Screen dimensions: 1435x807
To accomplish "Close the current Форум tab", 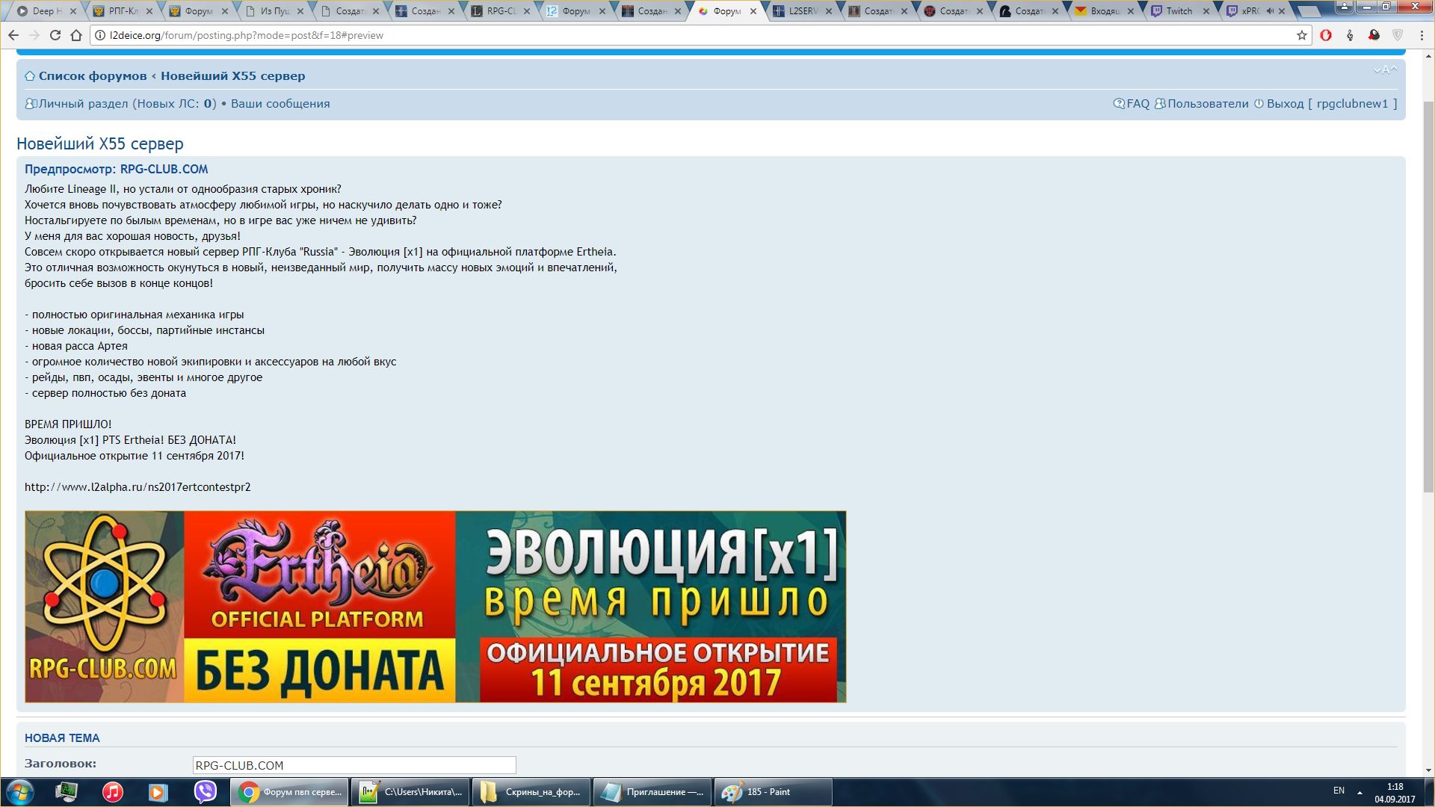I will click(753, 11).
